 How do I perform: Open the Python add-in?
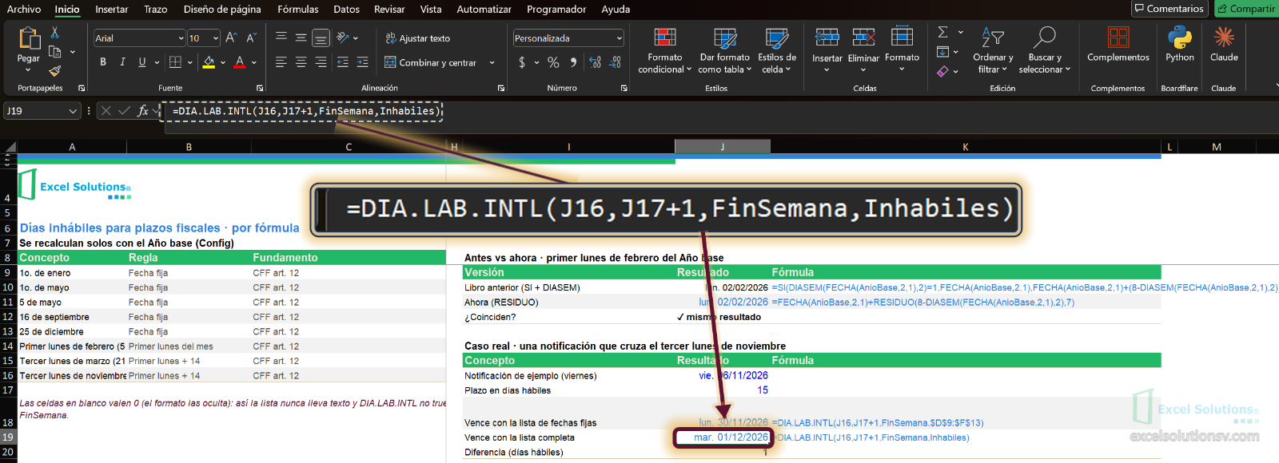coord(1180,44)
